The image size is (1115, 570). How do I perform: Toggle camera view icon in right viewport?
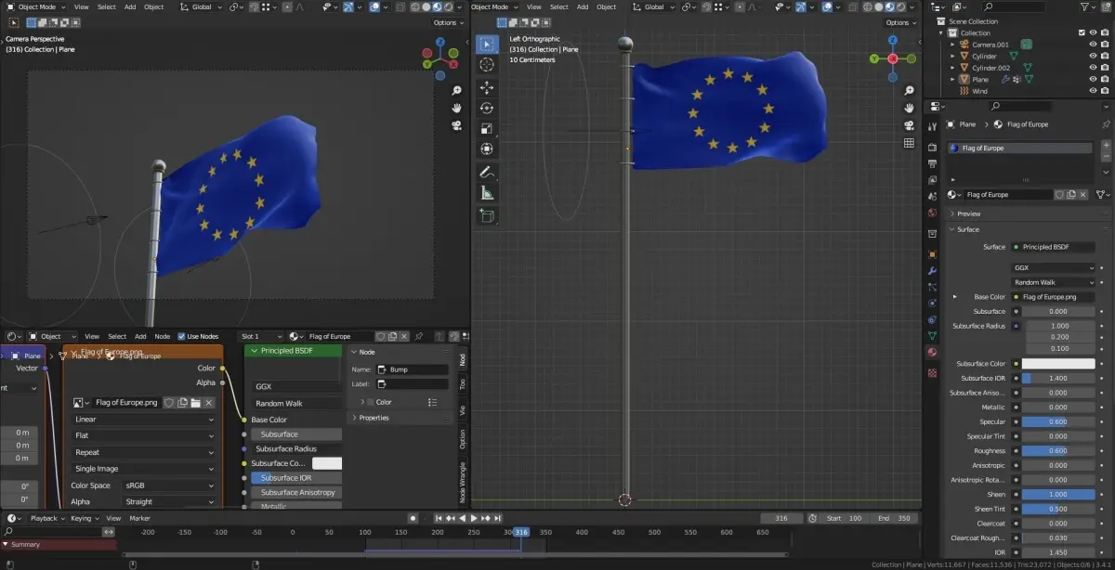click(x=909, y=125)
